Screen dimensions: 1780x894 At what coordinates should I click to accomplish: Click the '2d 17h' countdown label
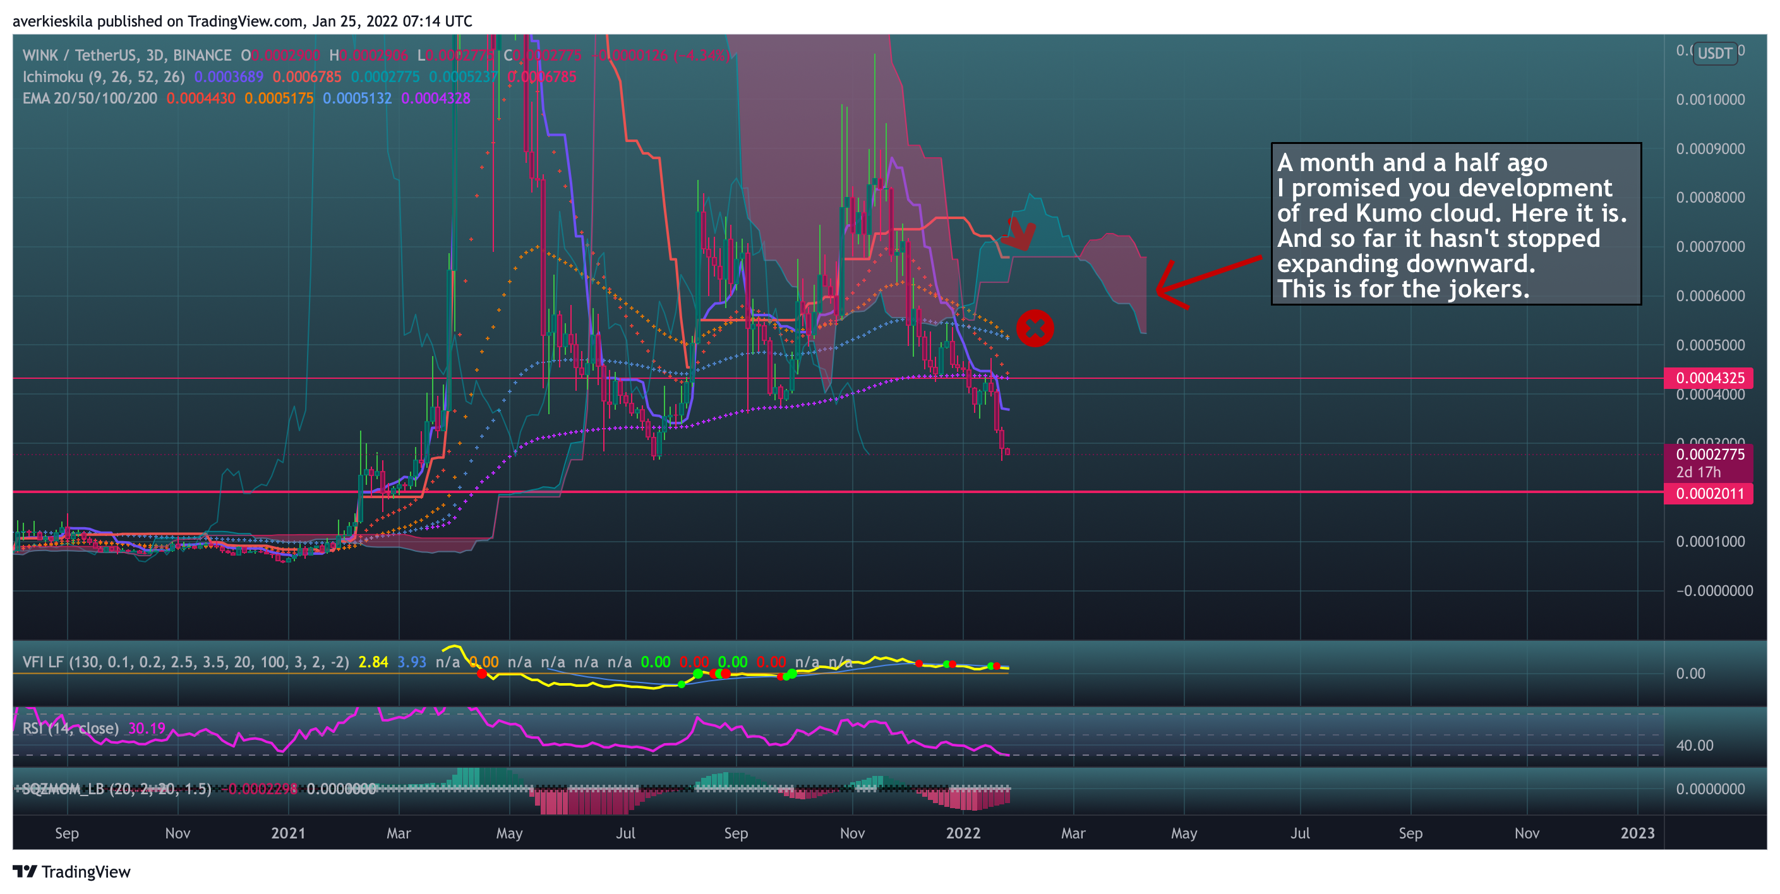tap(1698, 472)
